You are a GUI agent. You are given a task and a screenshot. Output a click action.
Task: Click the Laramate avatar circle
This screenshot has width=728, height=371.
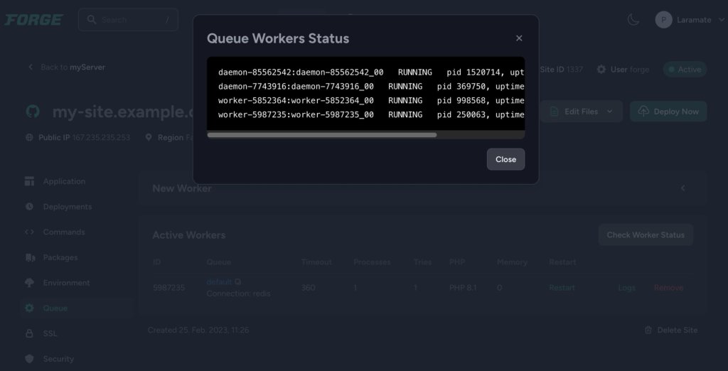coord(663,20)
